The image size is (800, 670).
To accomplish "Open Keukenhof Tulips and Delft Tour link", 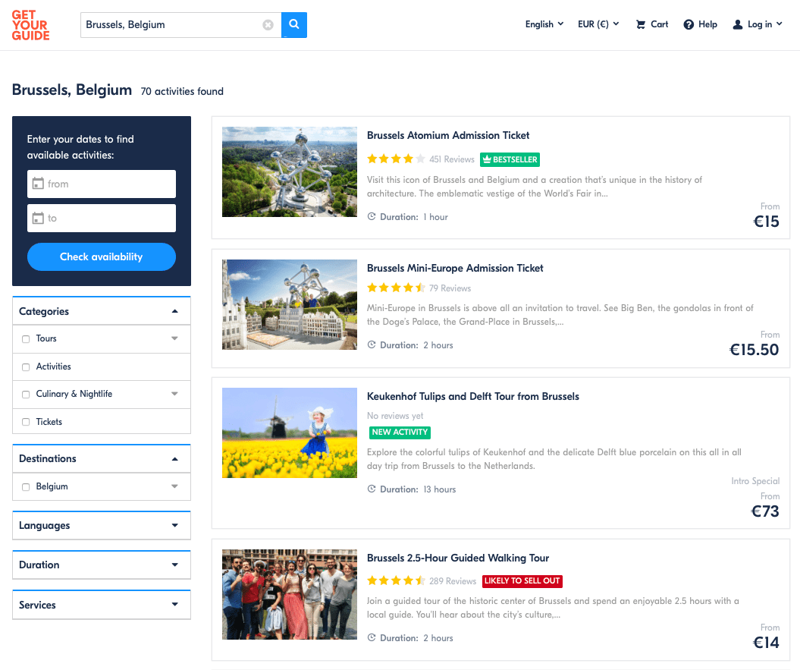I will click(x=473, y=396).
